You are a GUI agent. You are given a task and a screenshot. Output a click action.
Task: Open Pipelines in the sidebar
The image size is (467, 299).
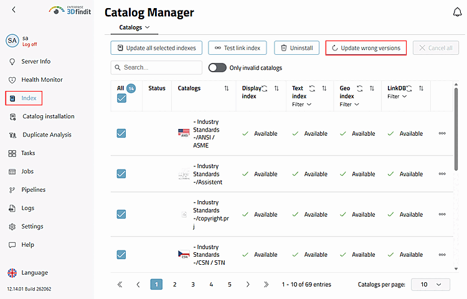(x=27, y=190)
